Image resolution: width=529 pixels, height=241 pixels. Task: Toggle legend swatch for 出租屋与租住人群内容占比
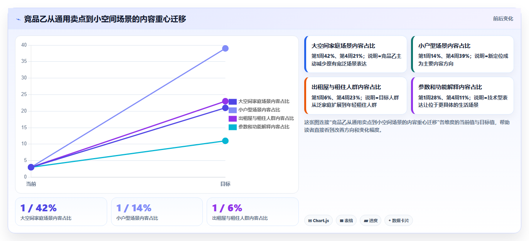pos(232,118)
